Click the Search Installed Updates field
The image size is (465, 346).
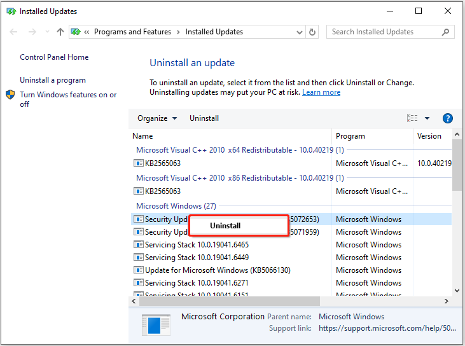[391, 32]
